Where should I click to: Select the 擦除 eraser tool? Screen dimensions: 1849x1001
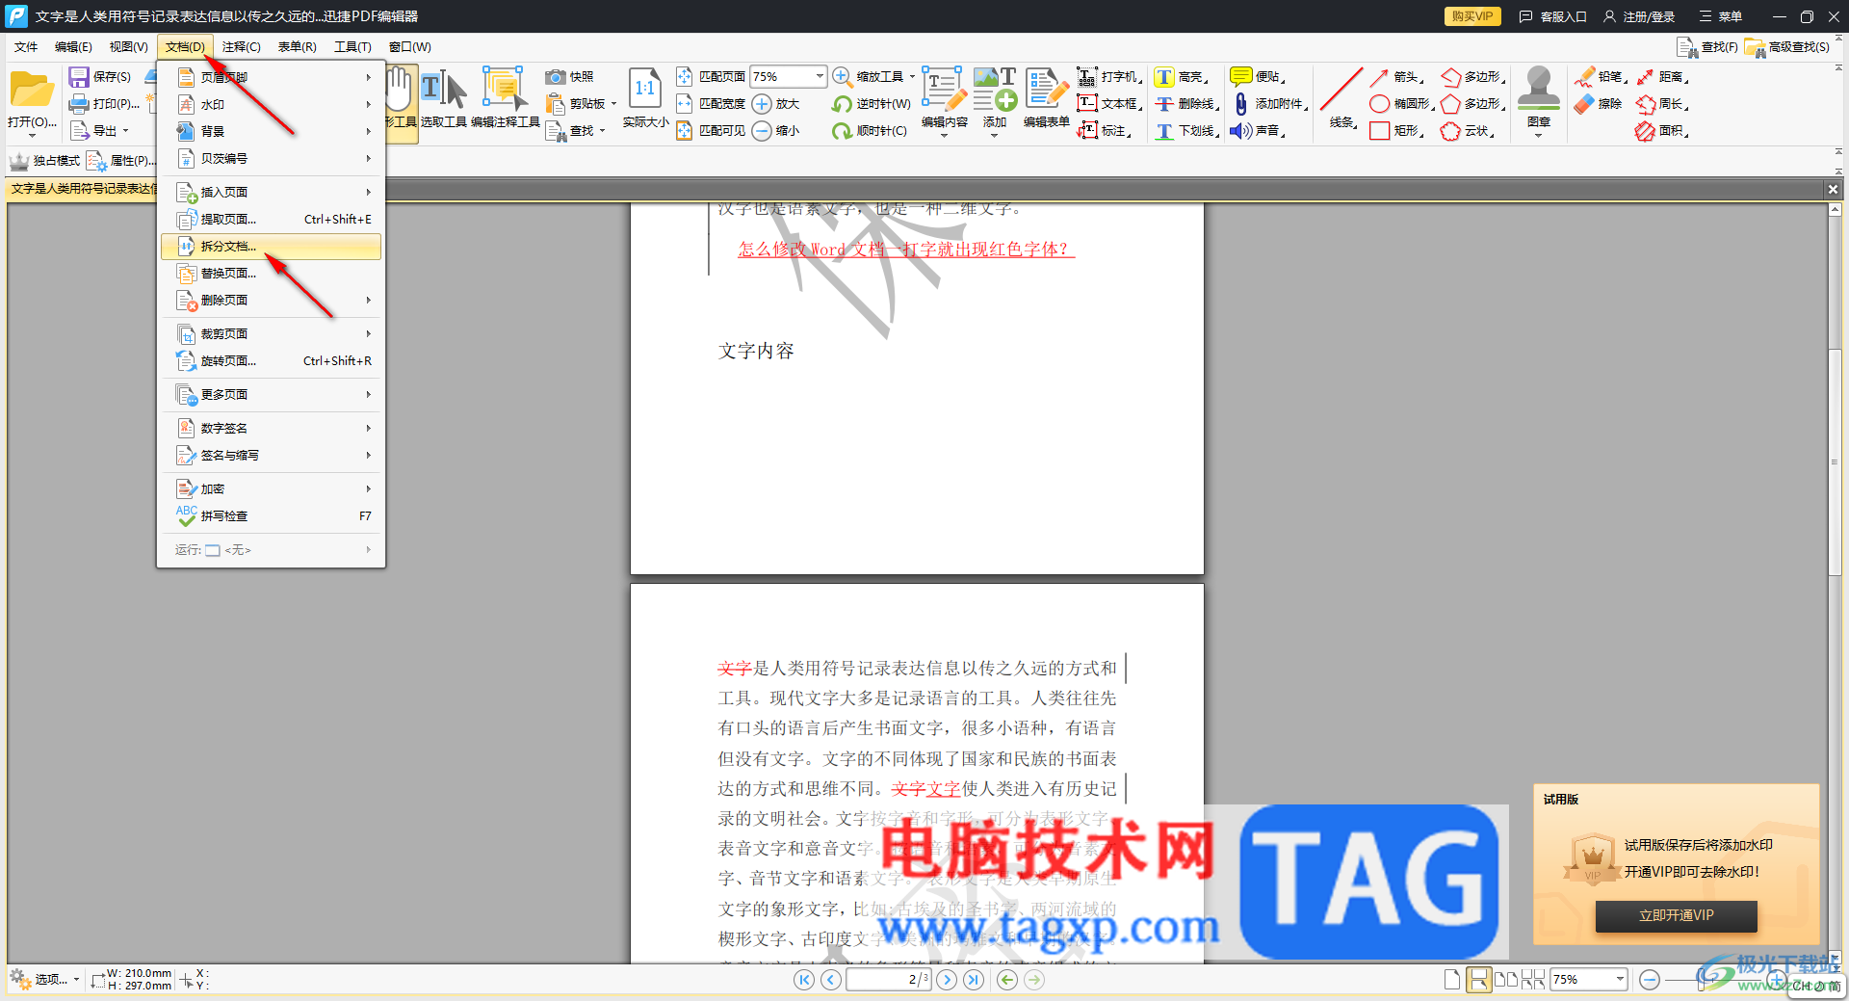pos(1599,104)
